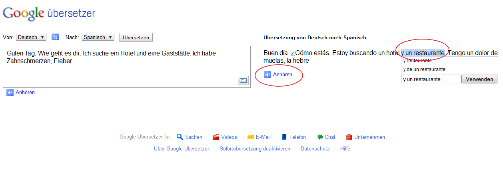The image size is (503, 178).
Task: Open the Nach target language dropdown
Action: tap(98, 37)
